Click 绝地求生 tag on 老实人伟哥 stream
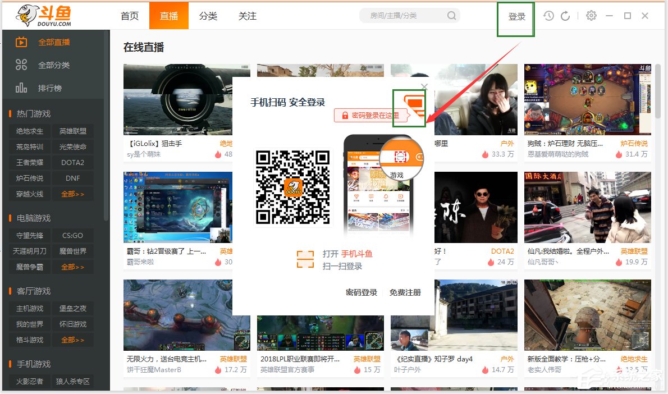Image resolution: width=668 pixels, height=394 pixels. (x=634, y=359)
